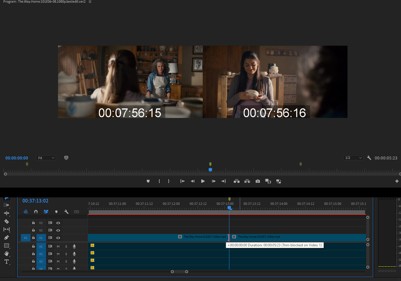Export frame with camera icon
Image resolution: width=401 pixels, height=281 pixels.
point(258,181)
